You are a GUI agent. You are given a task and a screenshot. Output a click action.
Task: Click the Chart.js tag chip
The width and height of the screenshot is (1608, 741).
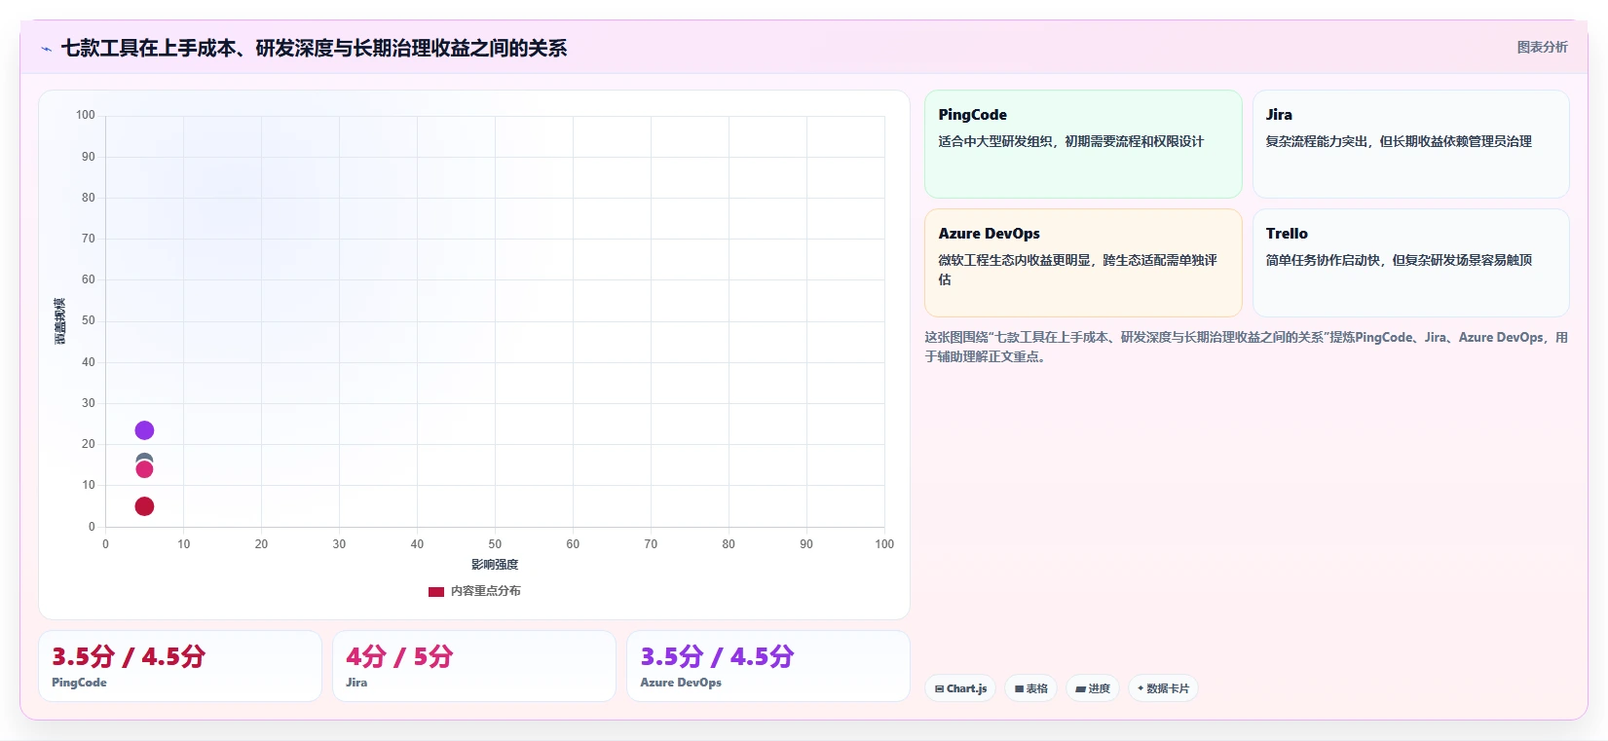(x=960, y=688)
